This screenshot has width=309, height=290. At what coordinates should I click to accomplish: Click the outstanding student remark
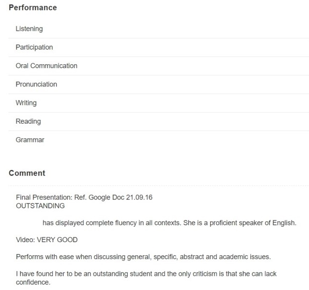tap(146, 278)
